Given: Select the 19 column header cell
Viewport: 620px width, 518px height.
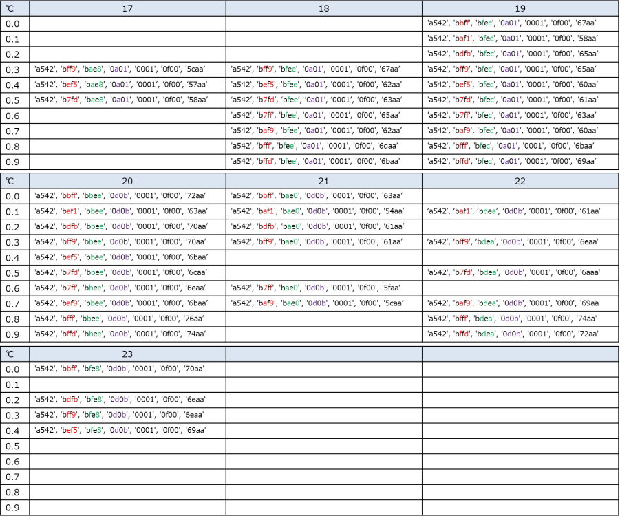Looking at the screenshot, I should pos(520,8).
